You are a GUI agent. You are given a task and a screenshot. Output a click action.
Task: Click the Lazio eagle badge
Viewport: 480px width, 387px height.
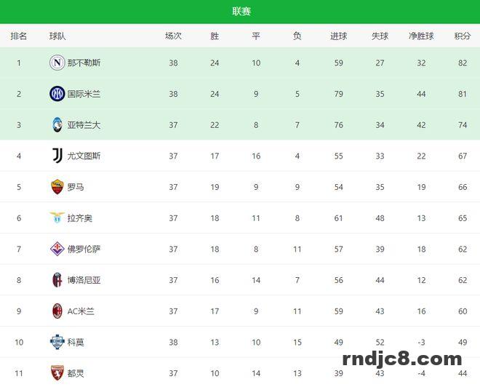tap(57, 218)
